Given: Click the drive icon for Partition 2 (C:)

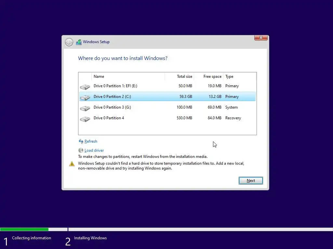Looking at the screenshot, I should point(85,97).
